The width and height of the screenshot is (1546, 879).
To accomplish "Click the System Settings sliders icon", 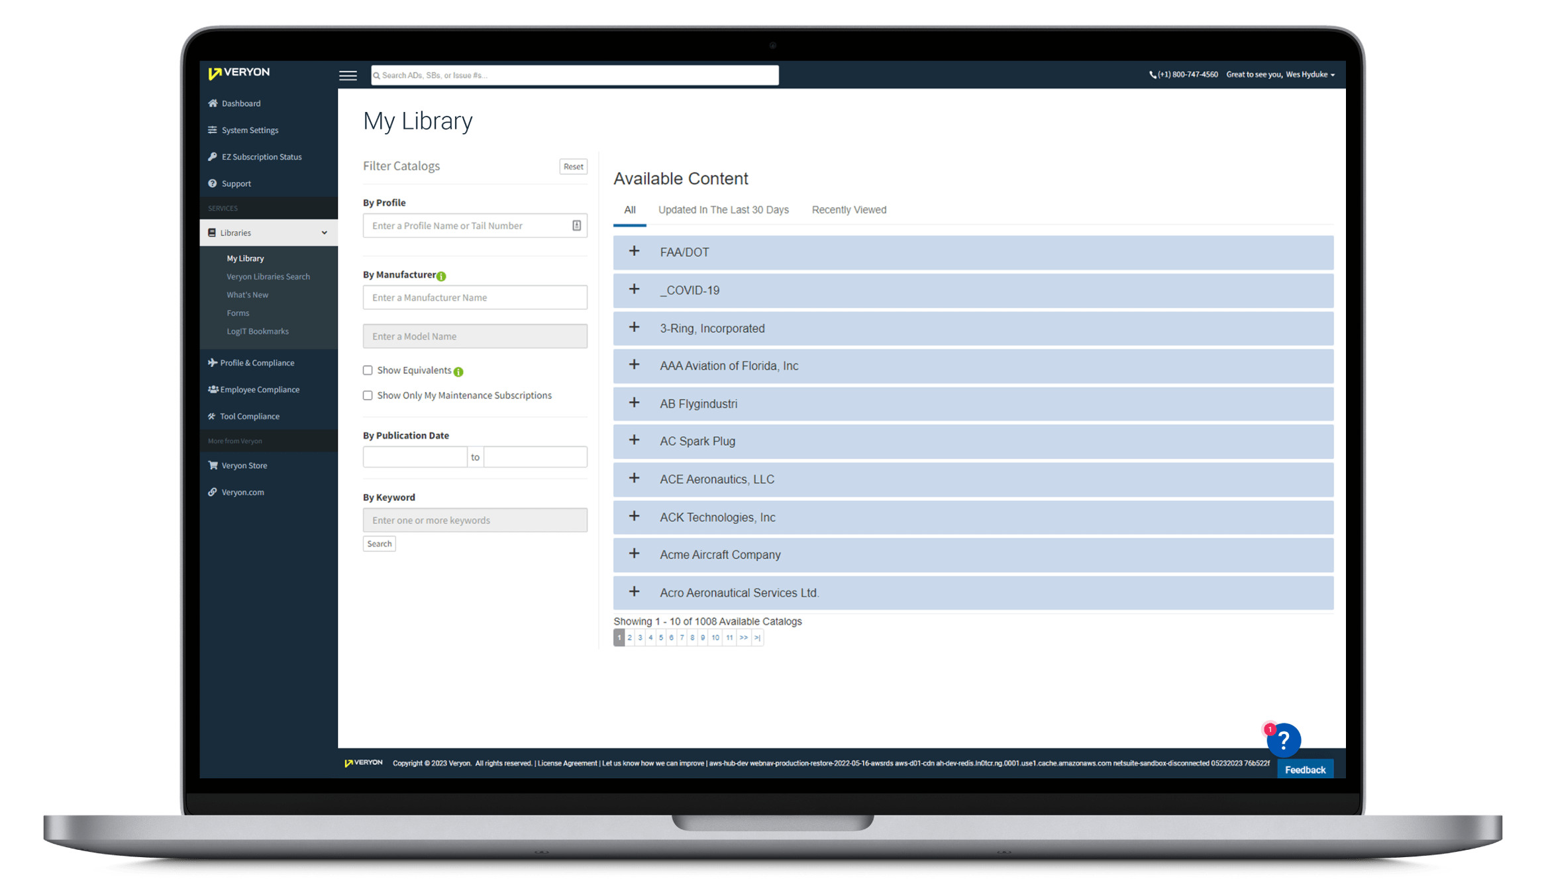I will coord(213,130).
